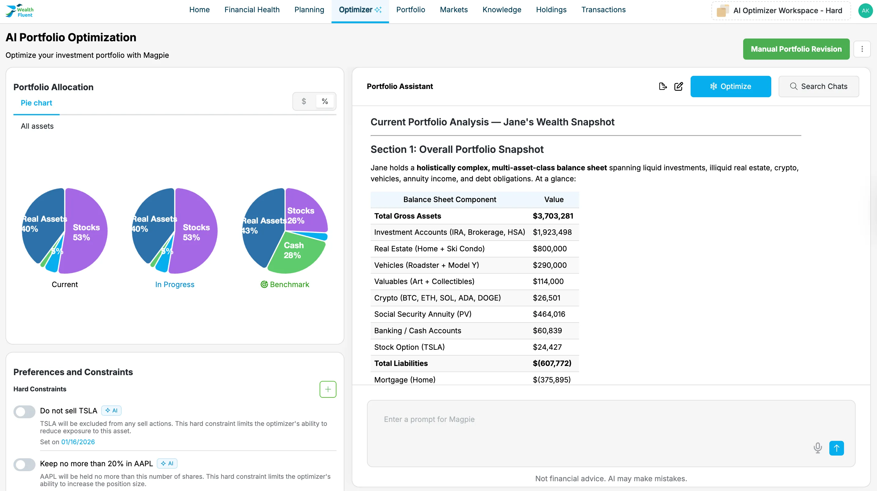Open the AI Optimizer Workspace selector
Screen dimensions: 877x491
click(x=781, y=11)
